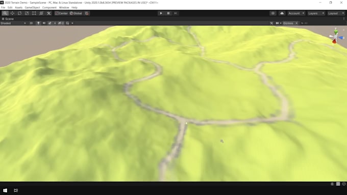Select the Rect transform tool
This screenshot has width=347, height=195.
click(34, 13)
